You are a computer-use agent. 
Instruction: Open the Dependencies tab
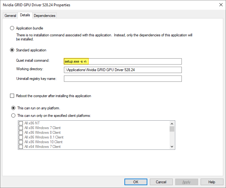45,16
